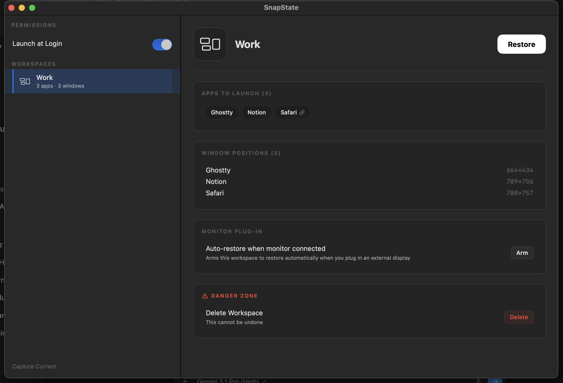563x383 pixels.
Task: Close the SnapState window
Action: pyautogui.click(x=11, y=8)
